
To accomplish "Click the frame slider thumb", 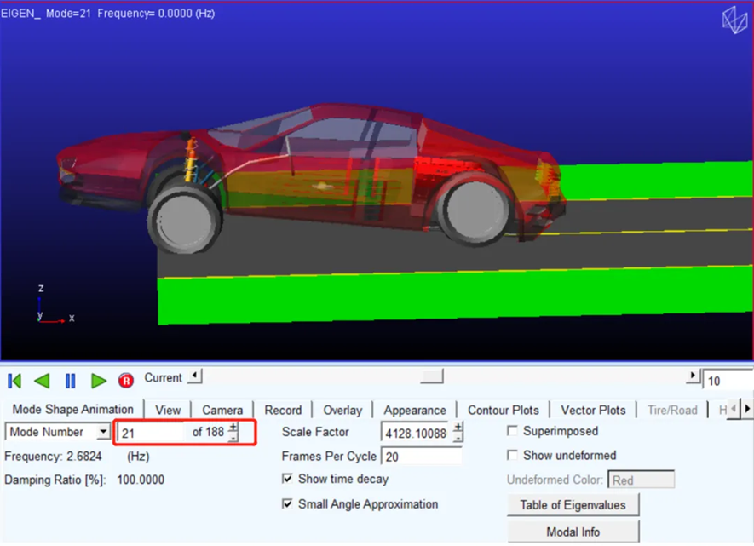I will tap(432, 376).
